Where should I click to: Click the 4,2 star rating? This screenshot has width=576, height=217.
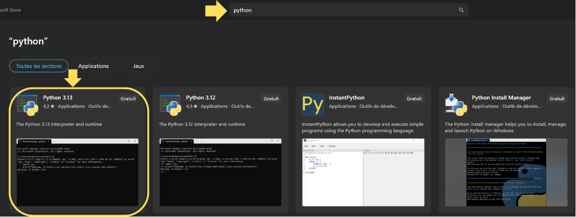click(x=49, y=106)
